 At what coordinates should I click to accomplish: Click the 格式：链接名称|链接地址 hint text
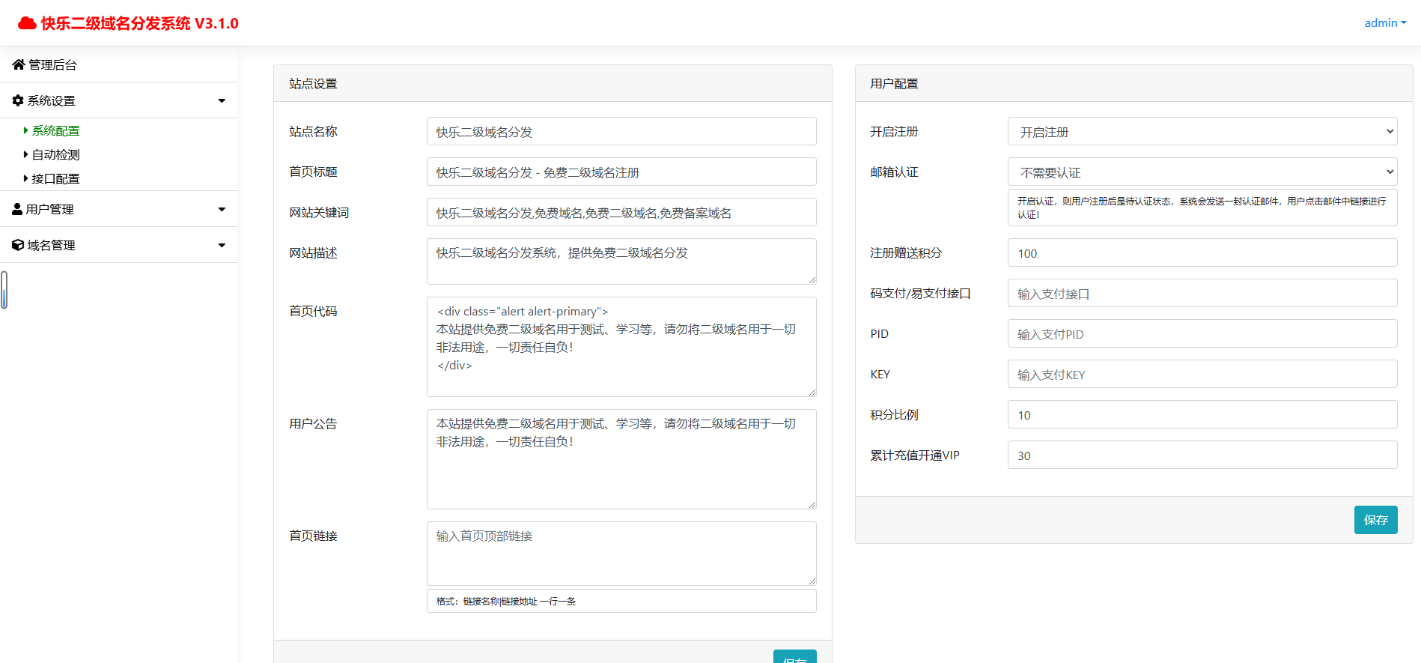[506, 601]
